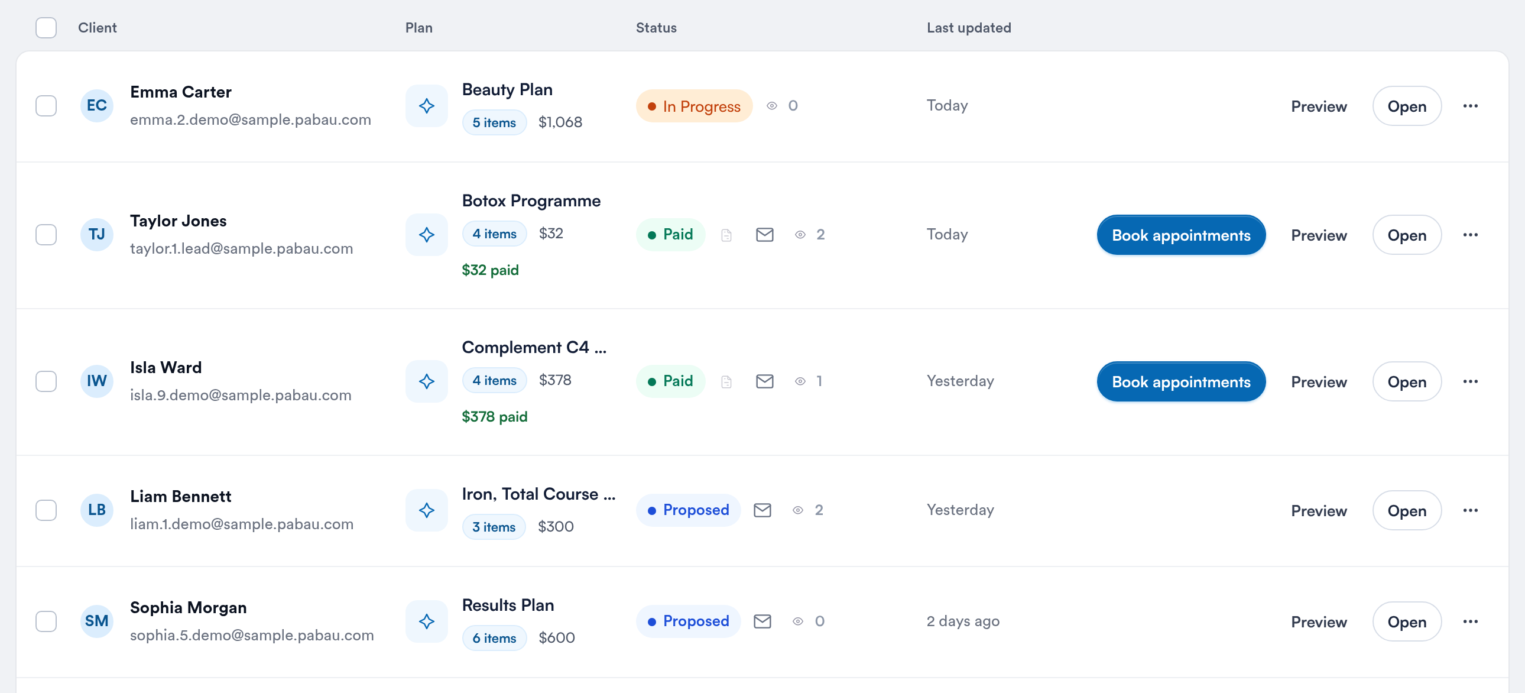The width and height of the screenshot is (1525, 693).
Task: Open more options menu for Emma Carter
Action: [1471, 106]
